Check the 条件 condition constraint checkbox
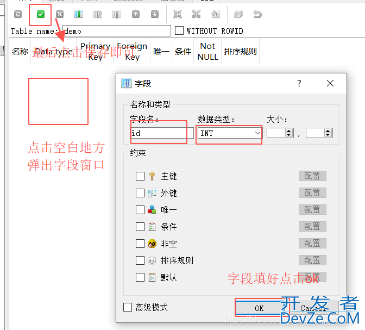Screen dimensions: 365x330 click(140, 227)
